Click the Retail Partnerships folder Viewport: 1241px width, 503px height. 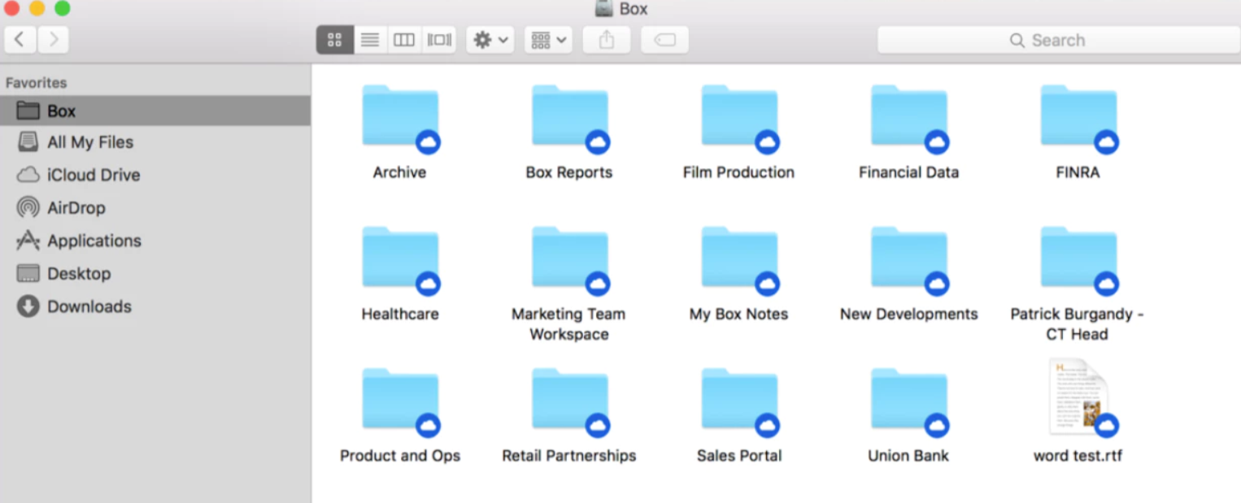[569, 401]
